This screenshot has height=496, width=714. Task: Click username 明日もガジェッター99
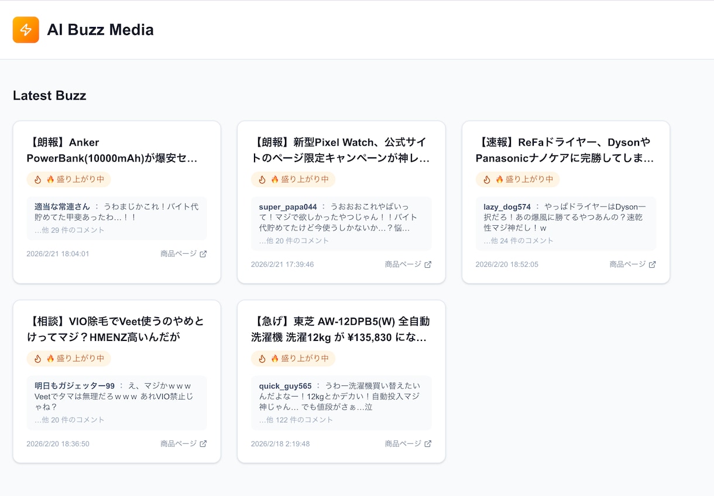pyautogui.click(x=75, y=385)
